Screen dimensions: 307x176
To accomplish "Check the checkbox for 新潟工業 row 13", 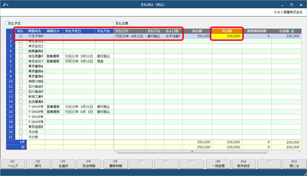I will click(x=21, y=97).
